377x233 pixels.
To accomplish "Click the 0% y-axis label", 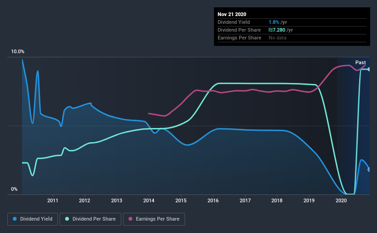I will pyautogui.click(x=14, y=189).
